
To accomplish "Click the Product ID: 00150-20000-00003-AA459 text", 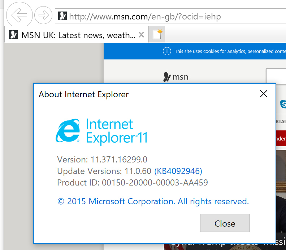I will tap(133, 183).
